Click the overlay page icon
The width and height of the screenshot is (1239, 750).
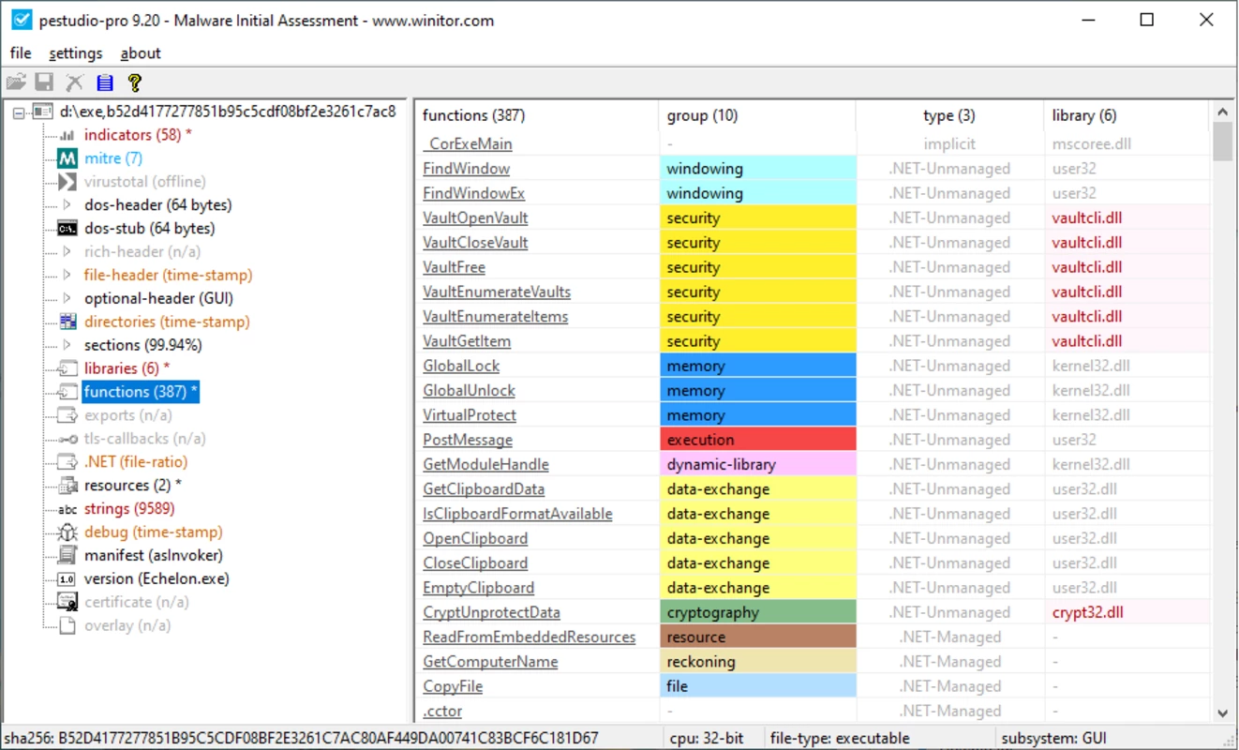(67, 626)
